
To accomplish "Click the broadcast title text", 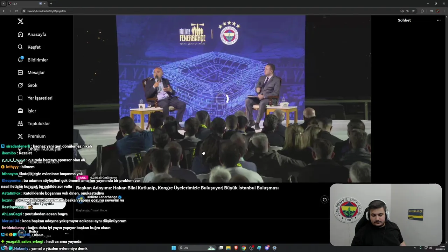I will tap(177, 188).
